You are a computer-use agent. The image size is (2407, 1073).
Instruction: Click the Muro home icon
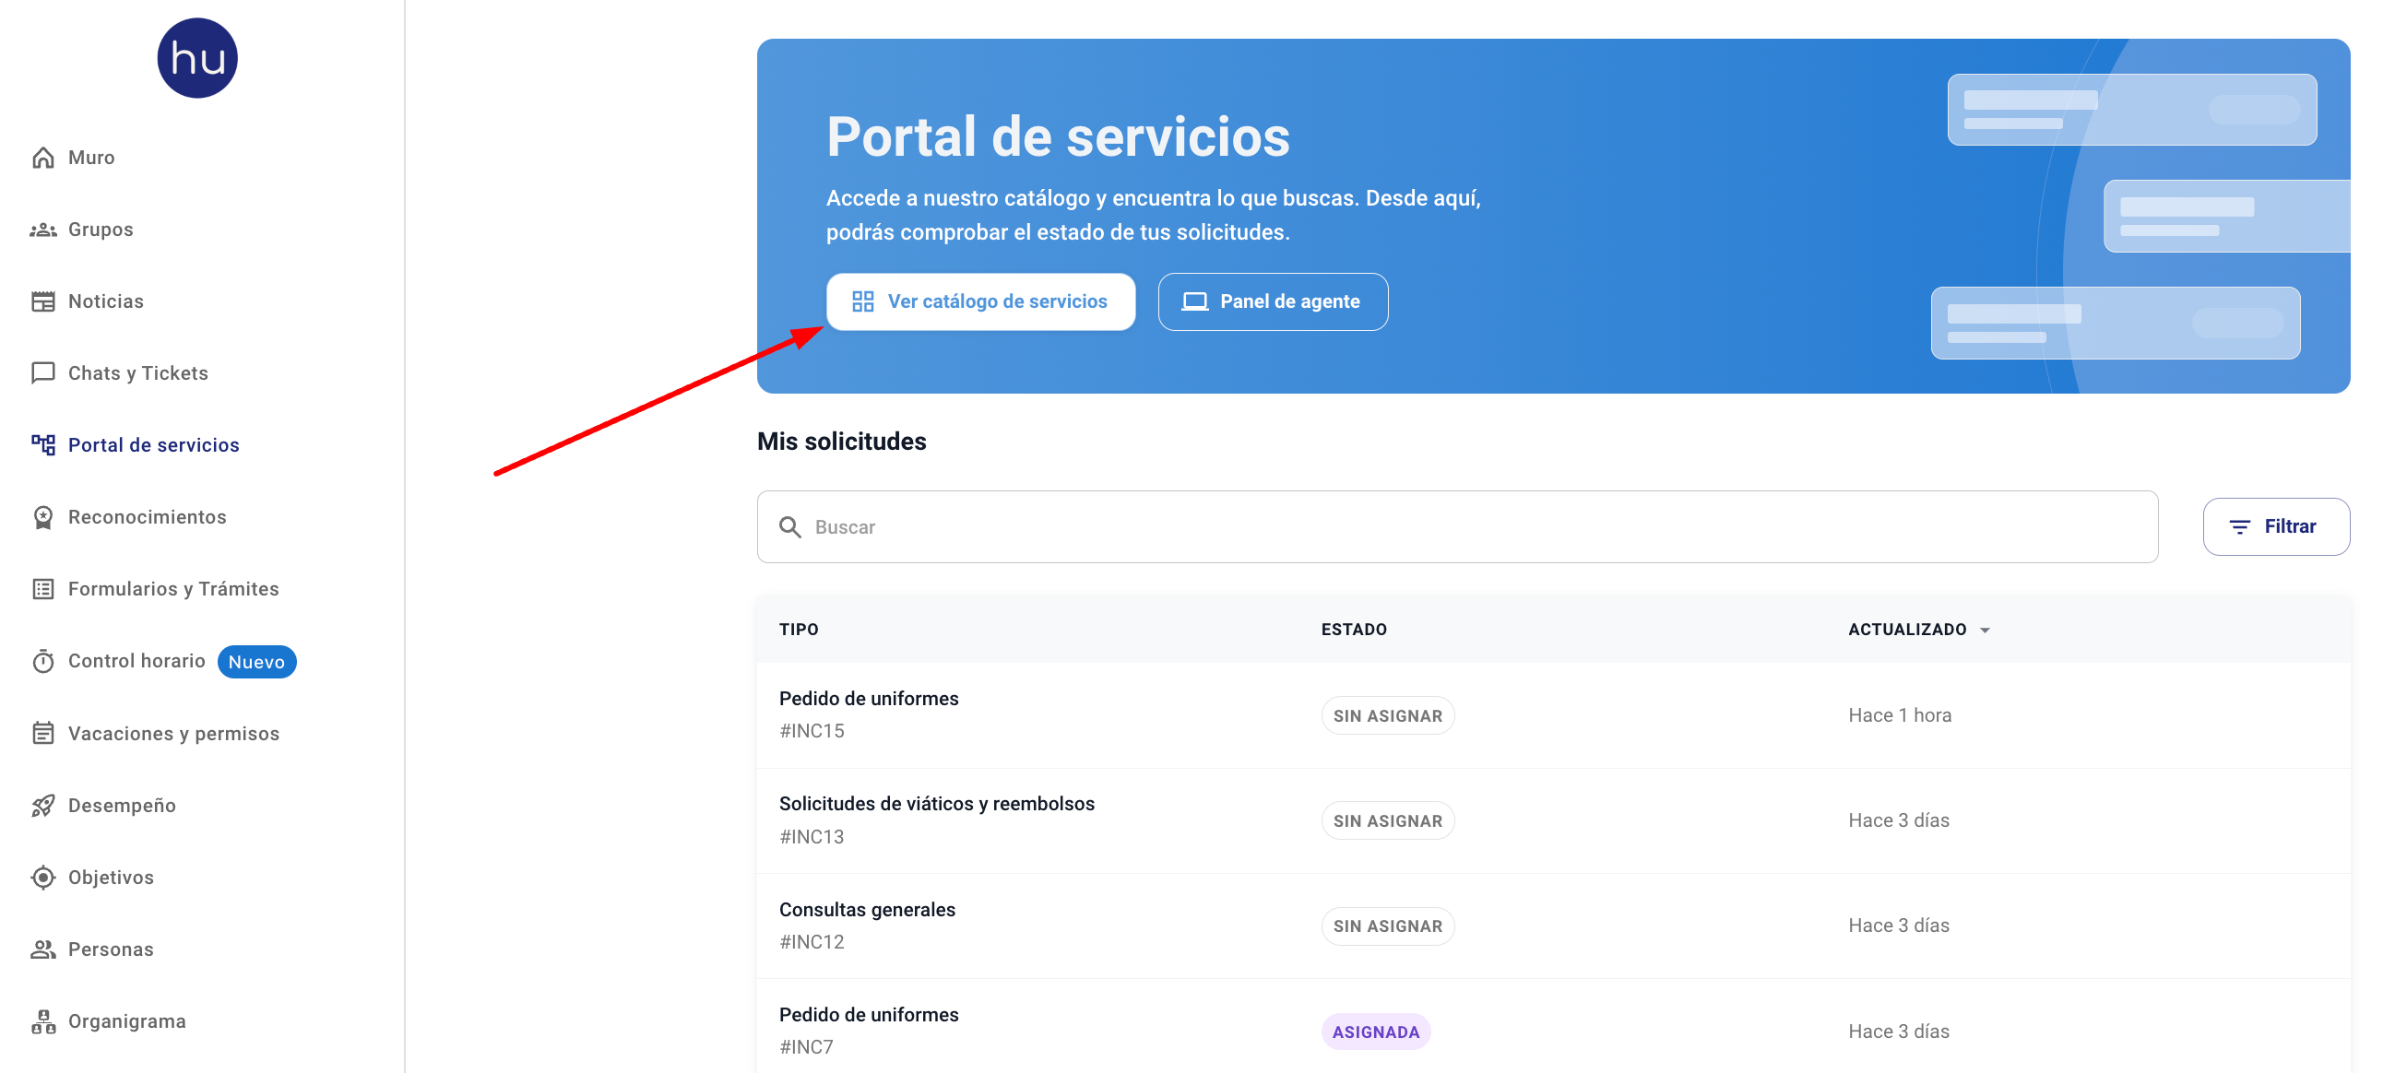pyautogui.click(x=43, y=158)
